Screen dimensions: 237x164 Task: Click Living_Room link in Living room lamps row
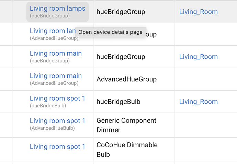(x=199, y=12)
